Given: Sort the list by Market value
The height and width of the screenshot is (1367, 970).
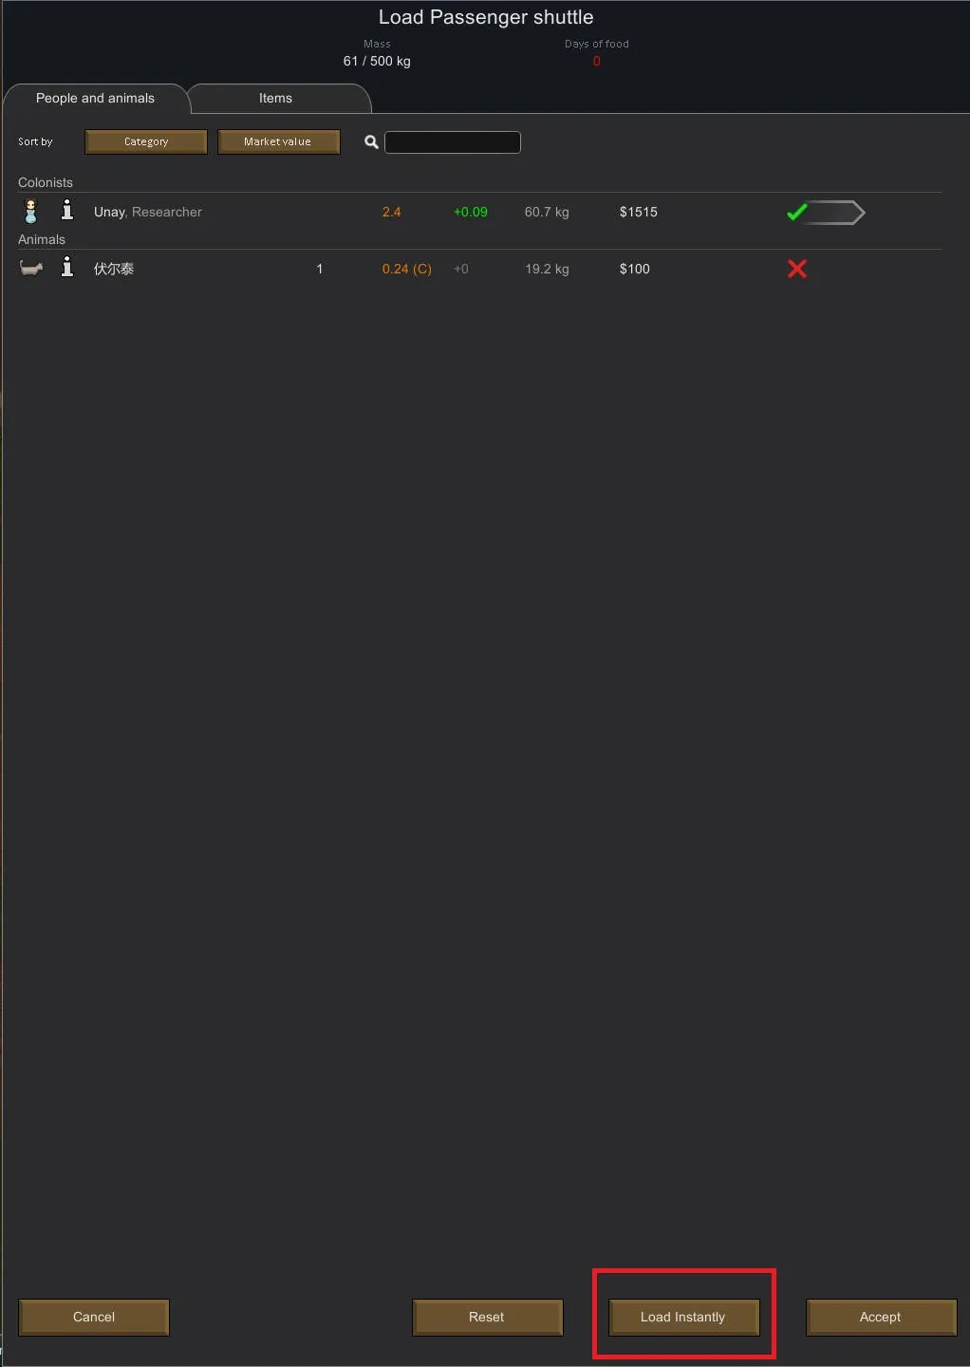Looking at the screenshot, I should point(278,141).
